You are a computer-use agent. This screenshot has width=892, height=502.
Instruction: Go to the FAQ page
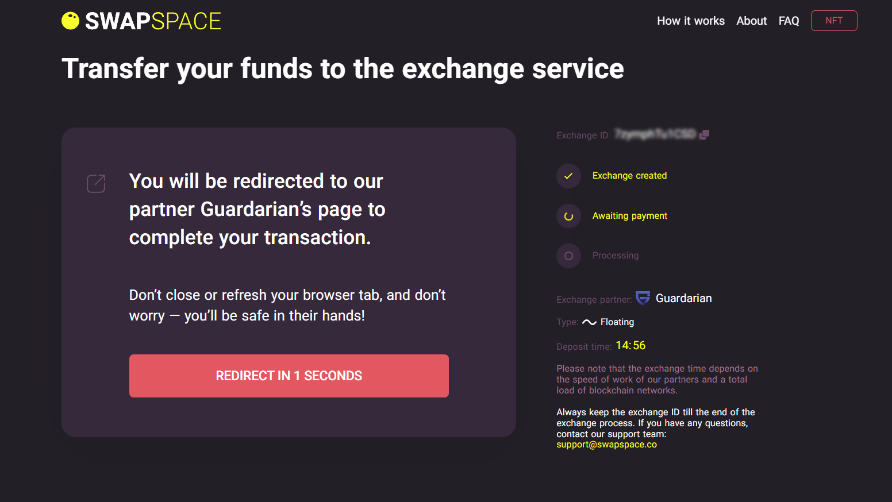click(x=789, y=21)
